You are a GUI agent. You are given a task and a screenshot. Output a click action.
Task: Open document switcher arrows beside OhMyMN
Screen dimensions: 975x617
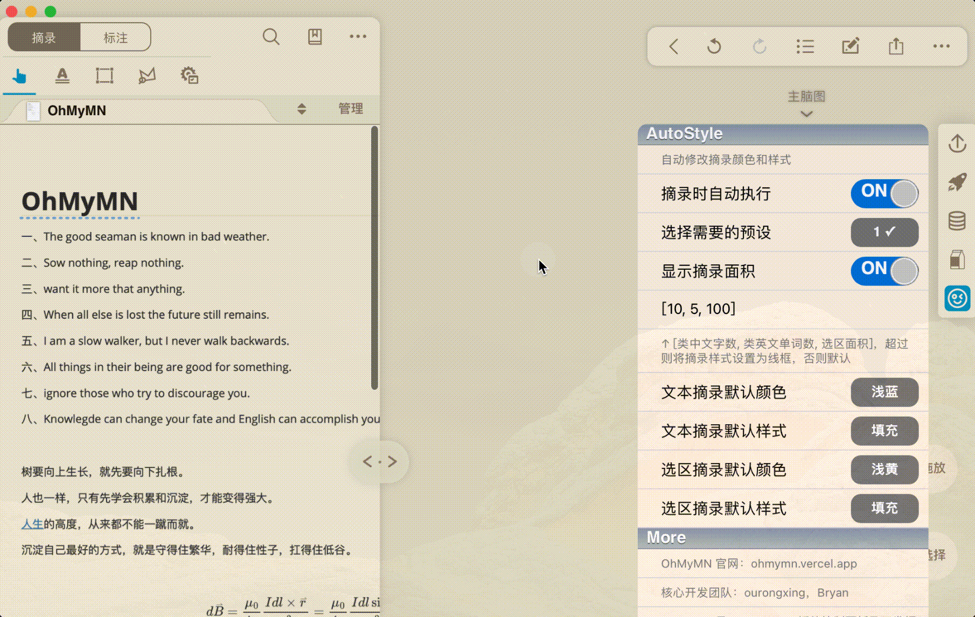[x=302, y=109]
